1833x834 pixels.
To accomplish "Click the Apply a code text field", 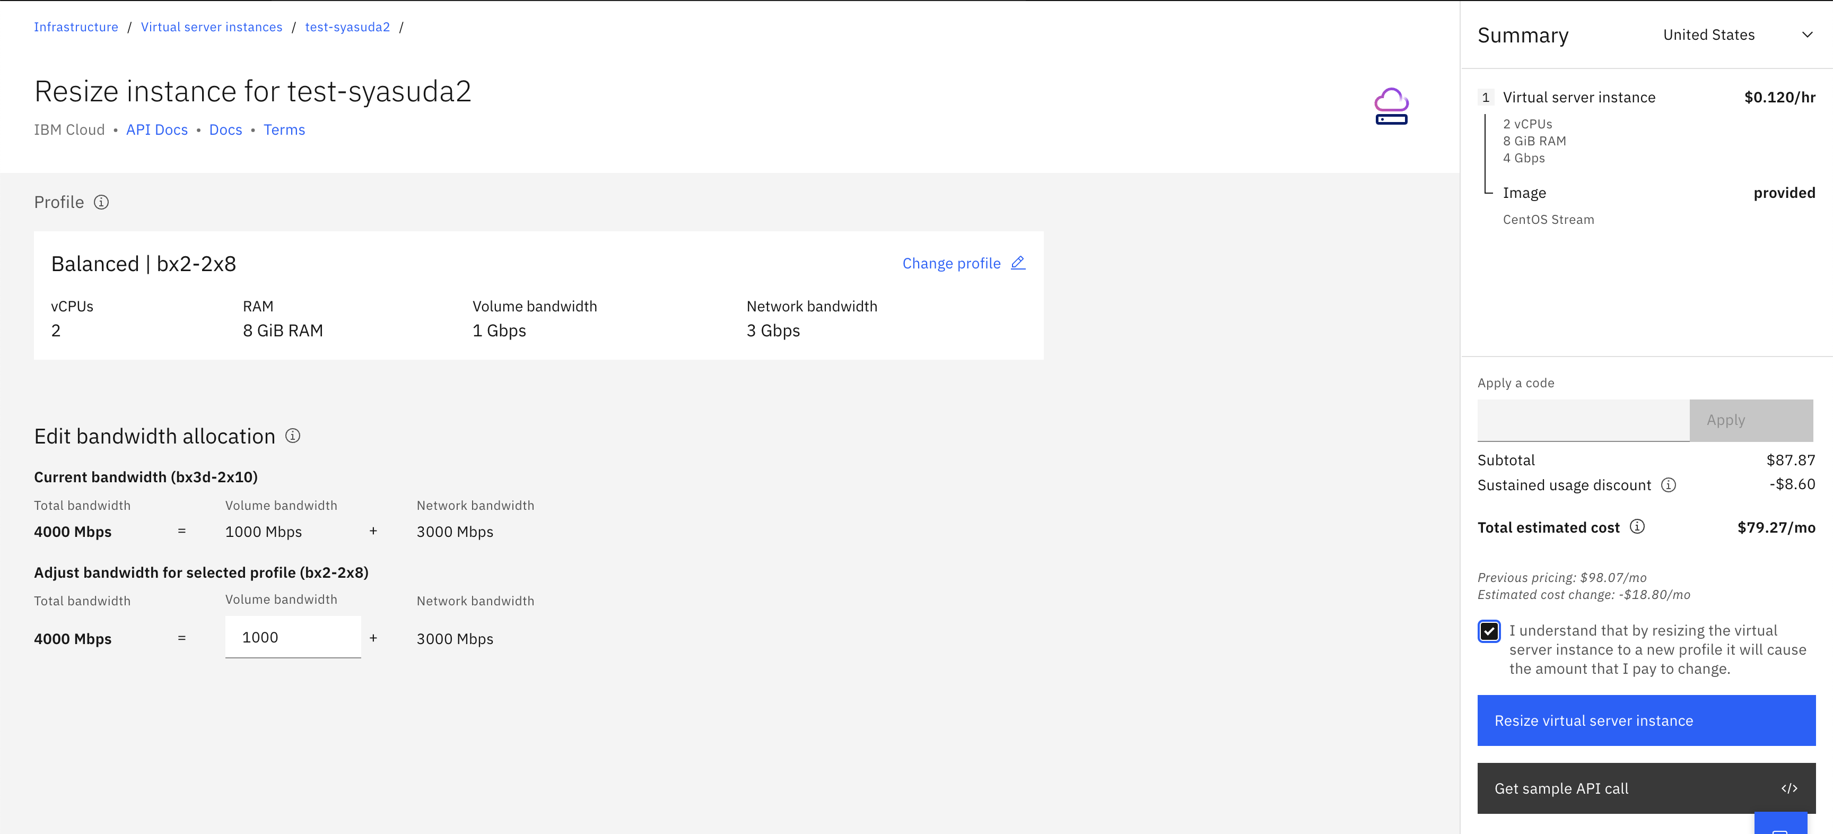I will (1583, 420).
